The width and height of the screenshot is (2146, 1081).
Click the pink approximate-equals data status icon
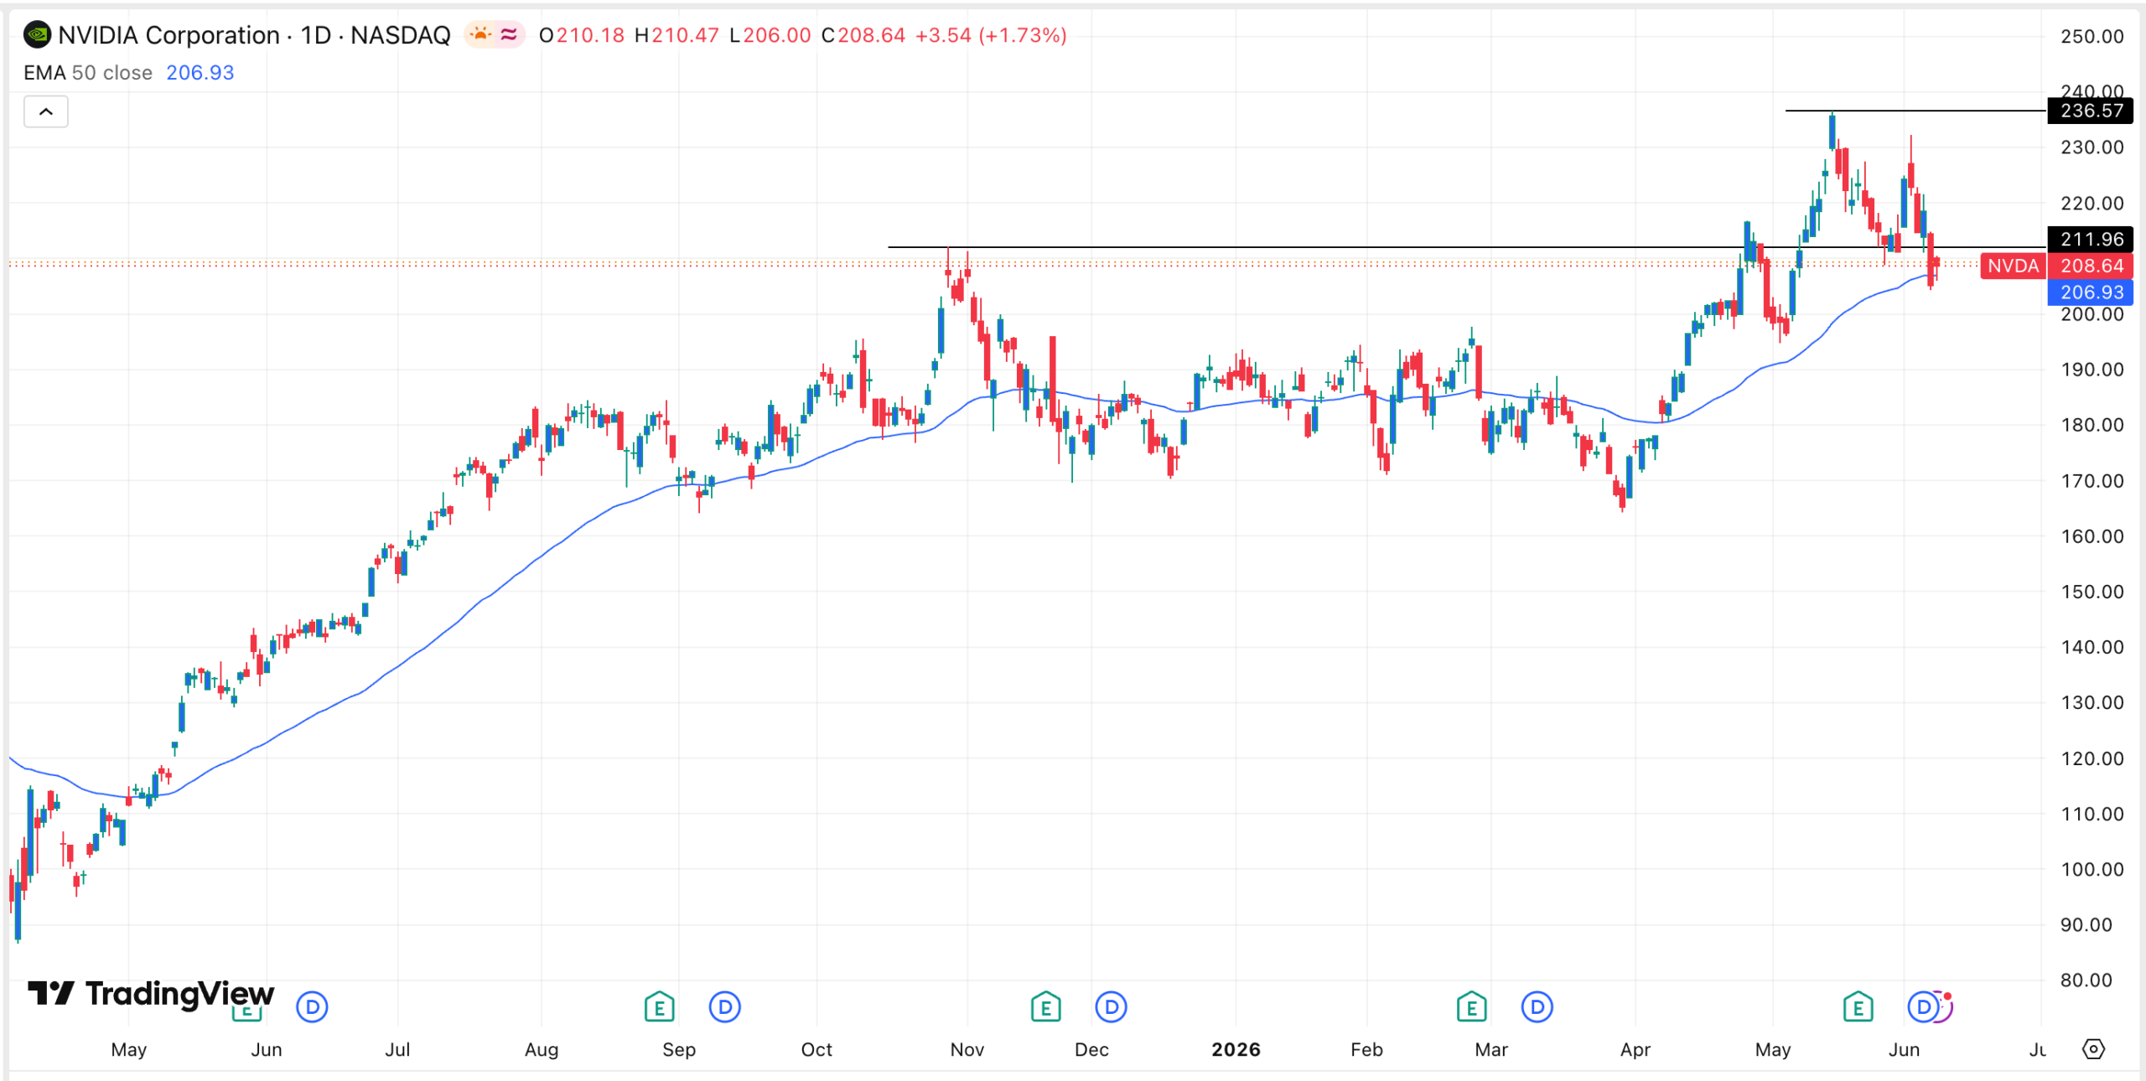point(509,34)
